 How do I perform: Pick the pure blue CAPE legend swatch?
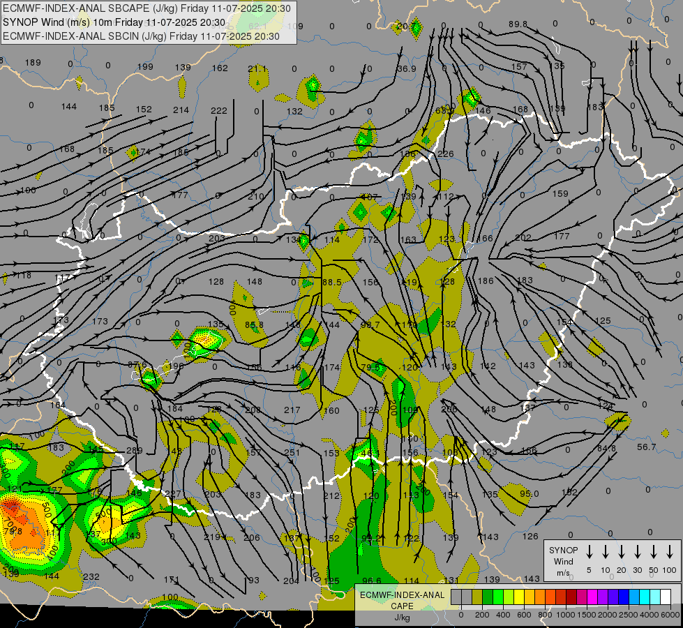coord(623,597)
